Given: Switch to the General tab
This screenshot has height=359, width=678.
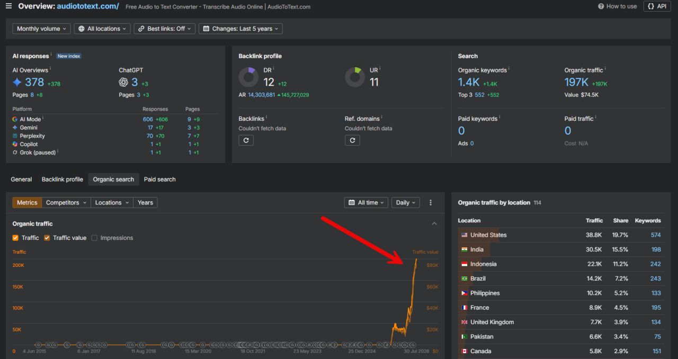Looking at the screenshot, I should (x=21, y=179).
